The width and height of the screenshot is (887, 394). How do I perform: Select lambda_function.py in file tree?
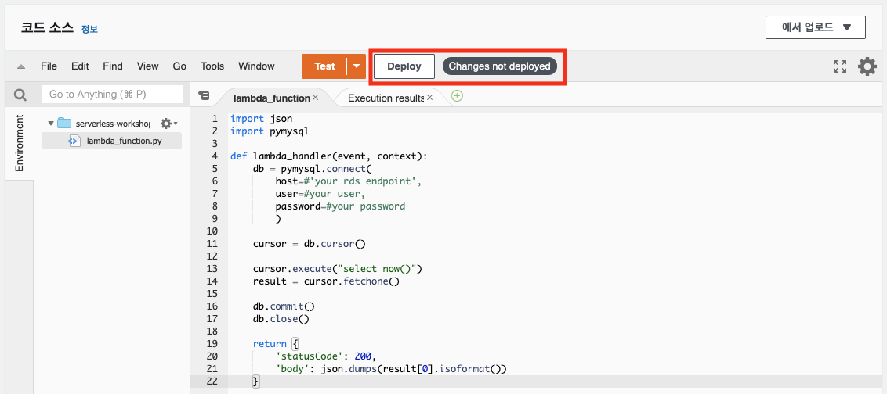(124, 141)
